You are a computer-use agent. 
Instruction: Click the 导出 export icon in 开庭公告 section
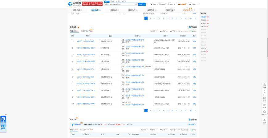click(x=194, y=31)
